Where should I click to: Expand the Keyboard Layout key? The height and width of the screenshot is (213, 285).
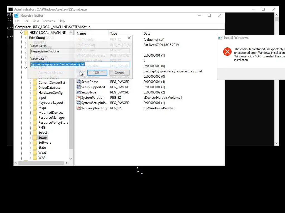point(30,103)
